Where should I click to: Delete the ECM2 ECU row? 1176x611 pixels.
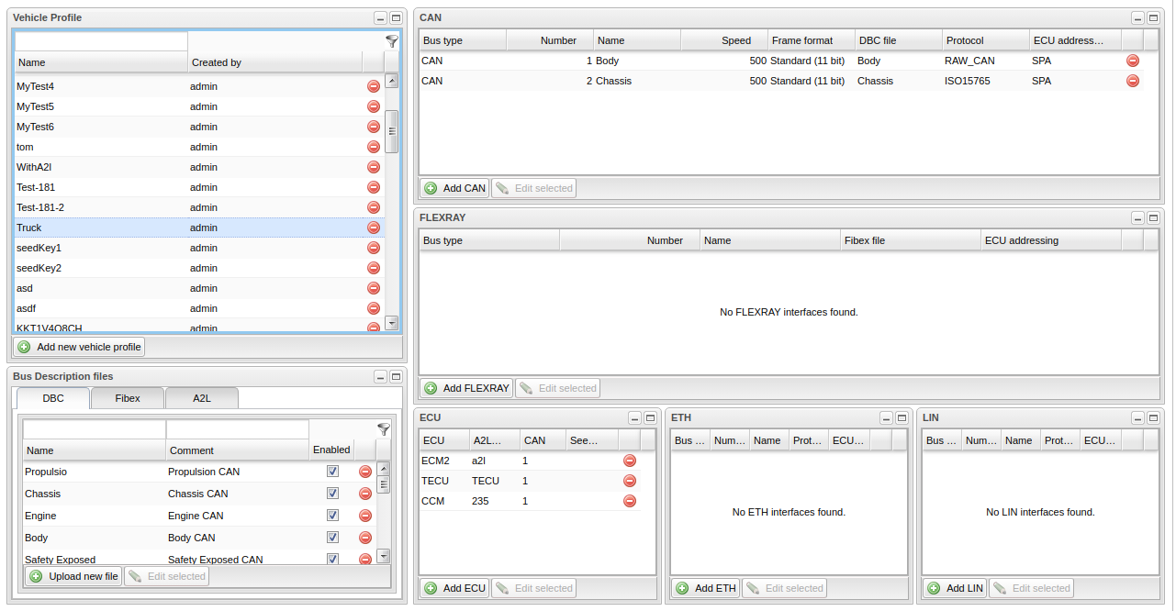pyautogui.click(x=629, y=461)
